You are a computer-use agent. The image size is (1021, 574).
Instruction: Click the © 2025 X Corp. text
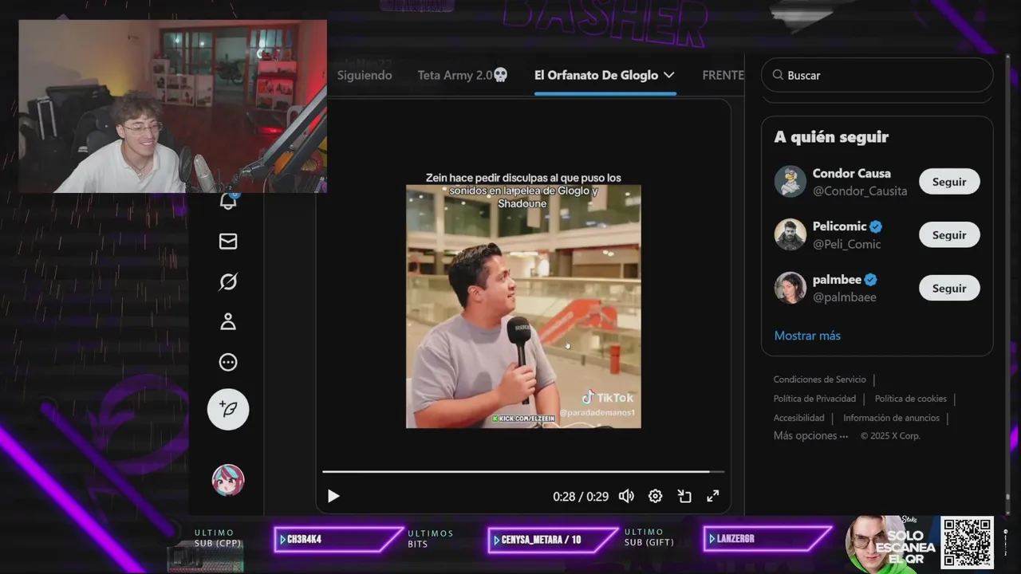890,436
